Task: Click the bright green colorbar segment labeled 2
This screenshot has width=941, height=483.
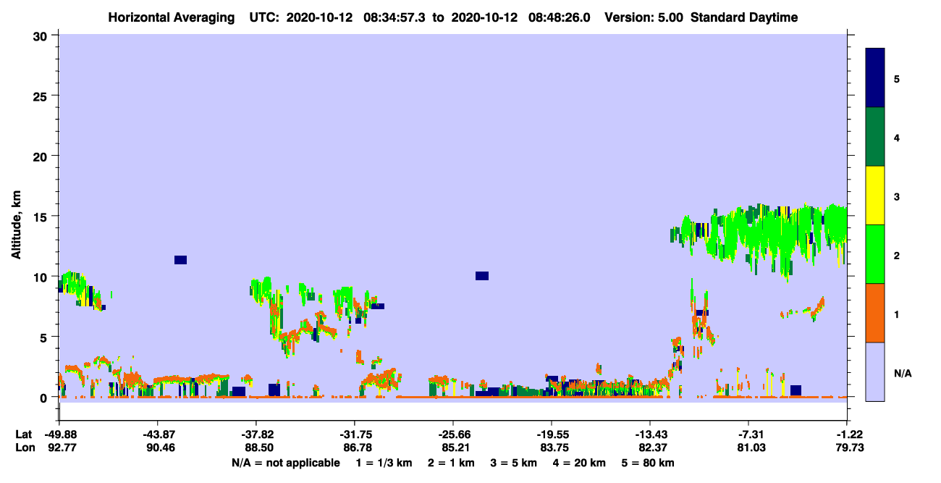Action: (875, 254)
